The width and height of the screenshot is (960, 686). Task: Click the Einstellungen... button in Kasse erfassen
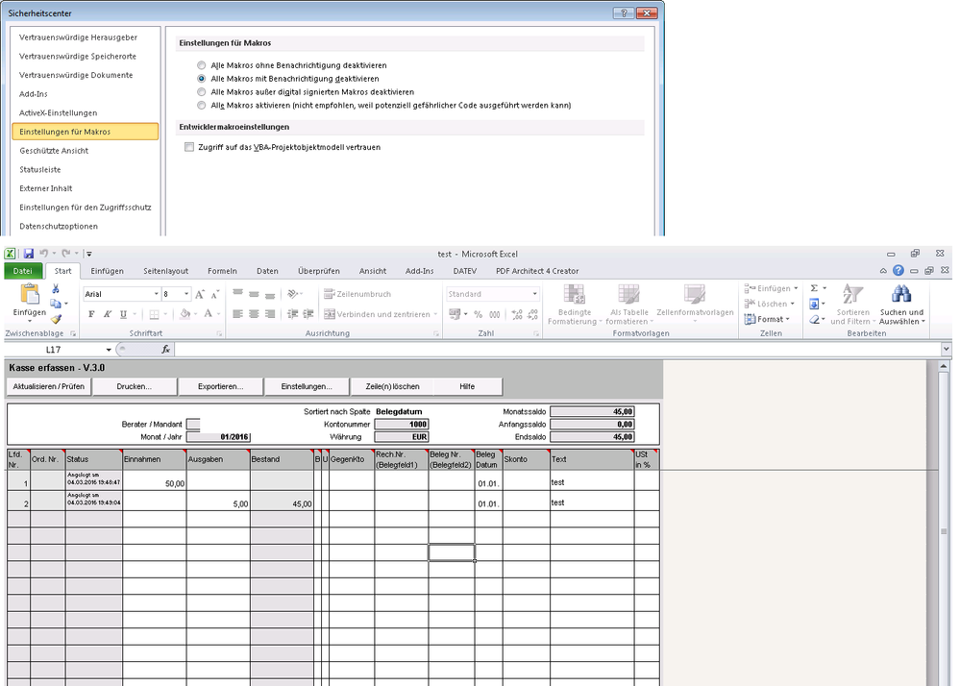coord(307,387)
